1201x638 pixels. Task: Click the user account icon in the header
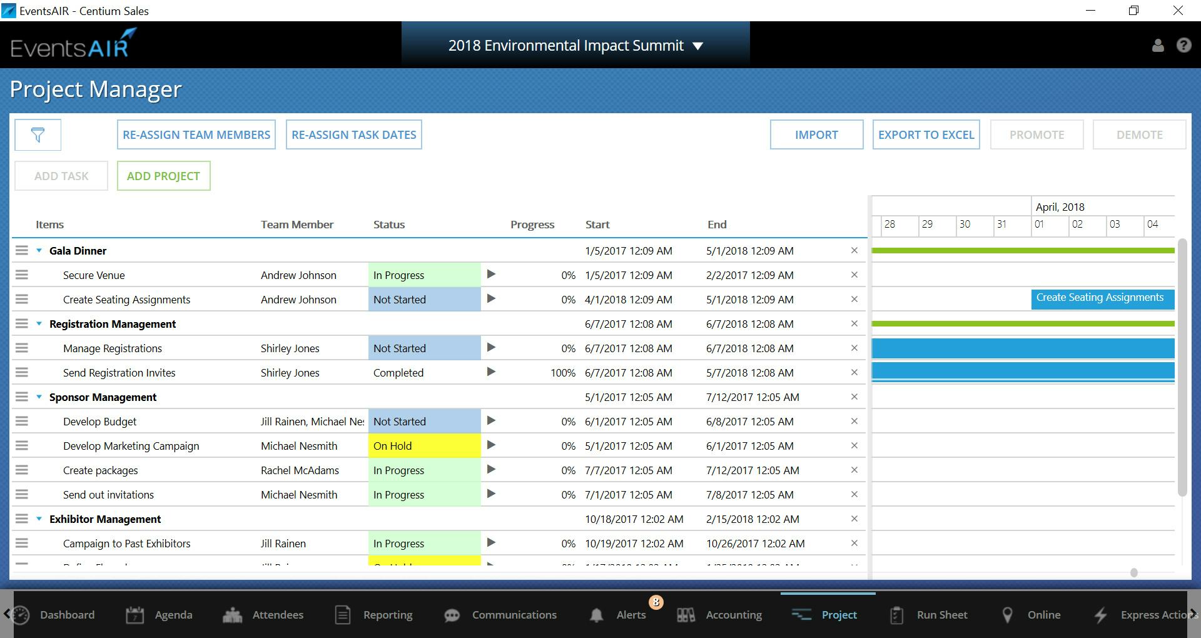(x=1158, y=45)
